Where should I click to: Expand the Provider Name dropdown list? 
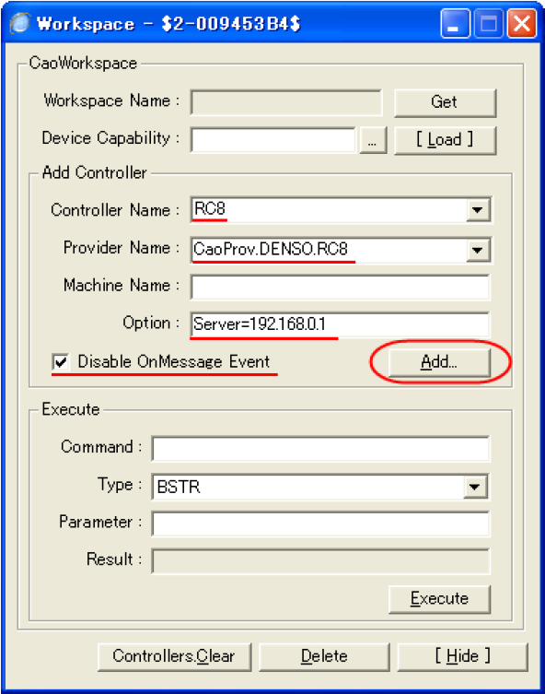478,250
